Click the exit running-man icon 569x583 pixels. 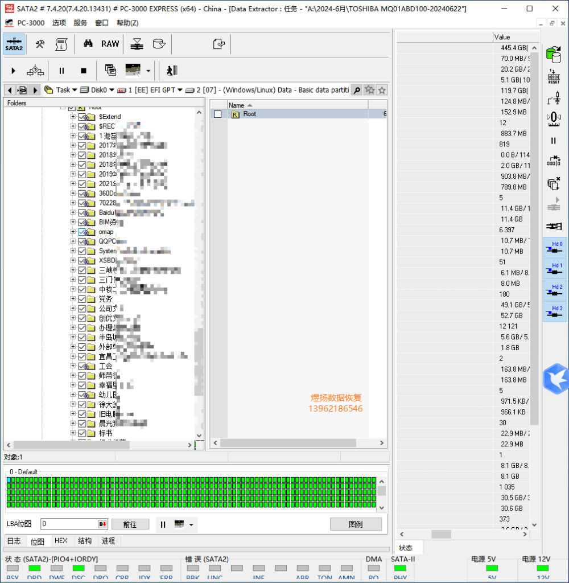point(172,70)
